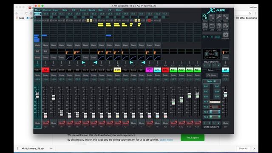The height and width of the screenshot is (153, 272).
Task: Switch to the FX tab
Action: (x=110, y=10)
